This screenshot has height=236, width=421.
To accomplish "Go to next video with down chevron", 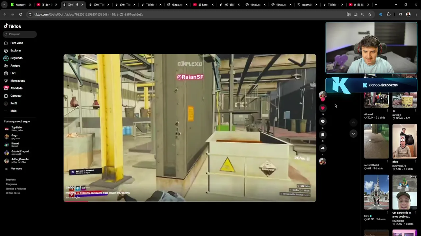I will pyautogui.click(x=353, y=133).
